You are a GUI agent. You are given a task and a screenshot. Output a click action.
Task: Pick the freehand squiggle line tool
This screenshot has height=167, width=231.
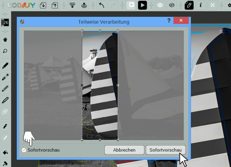(5, 126)
